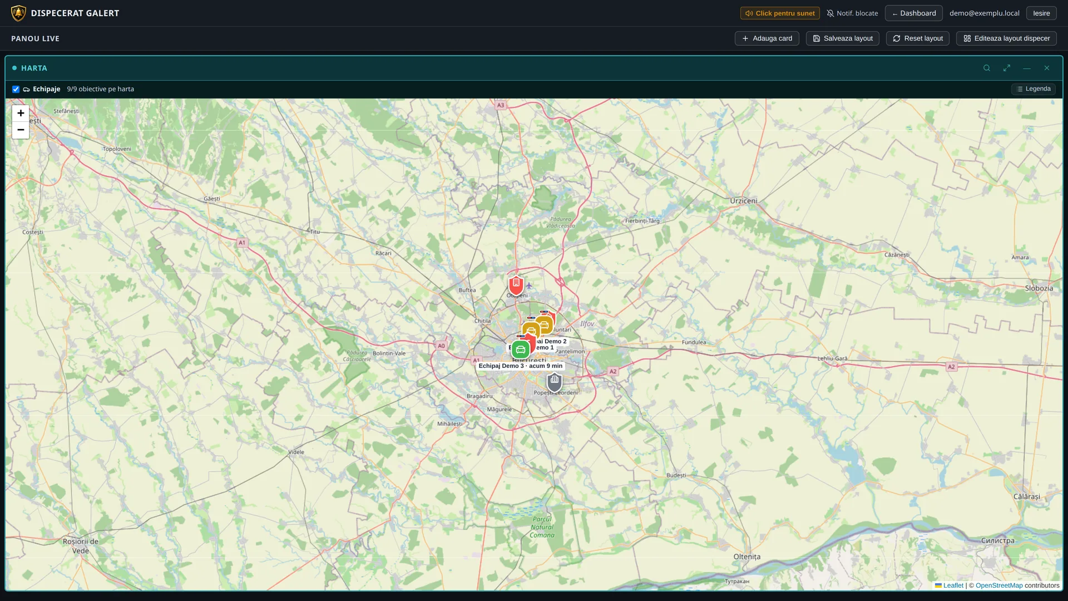This screenshot has height=601, width=1068.
Task: Click the search icon in Harta panel
Action: click(987, 68)
